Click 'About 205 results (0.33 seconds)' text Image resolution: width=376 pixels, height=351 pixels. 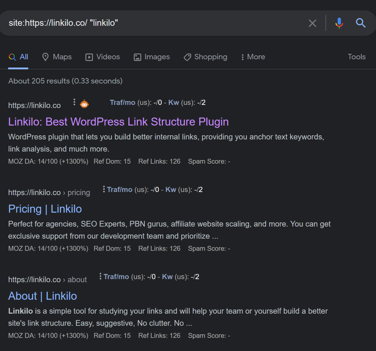pos(65,81)
